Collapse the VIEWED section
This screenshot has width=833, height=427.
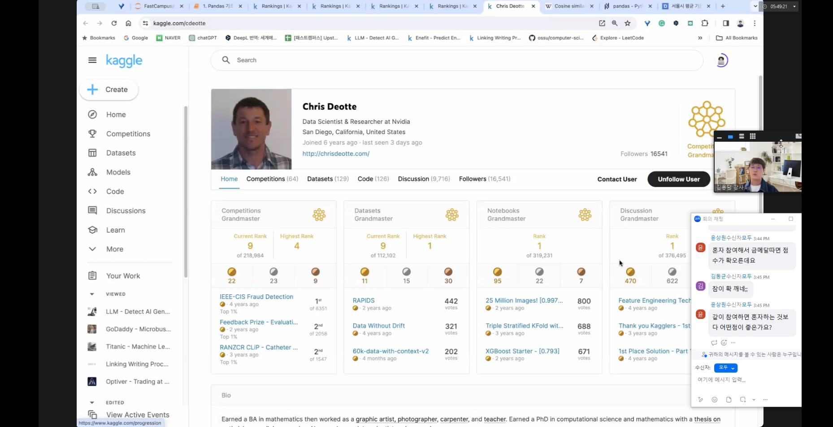92,294
